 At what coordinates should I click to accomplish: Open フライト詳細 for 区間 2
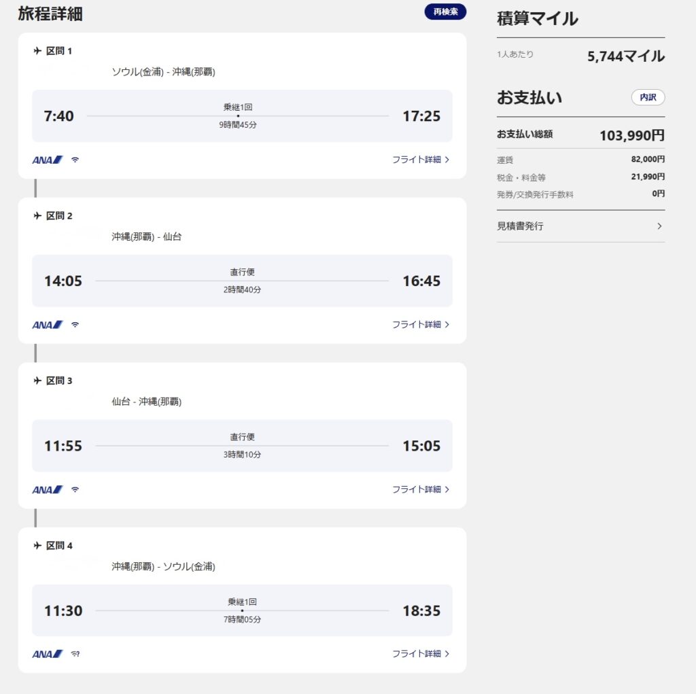420,325
